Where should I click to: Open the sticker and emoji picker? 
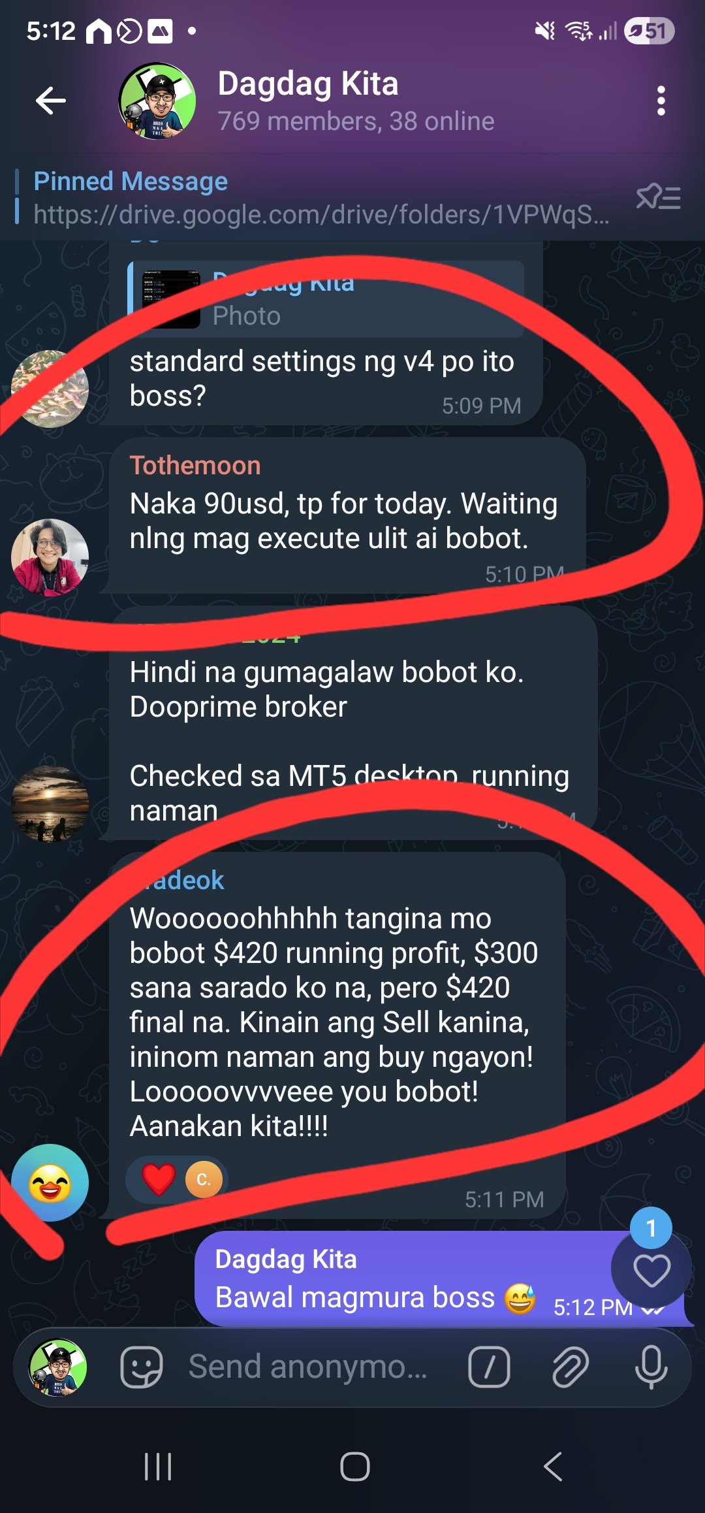point(141,1367)
